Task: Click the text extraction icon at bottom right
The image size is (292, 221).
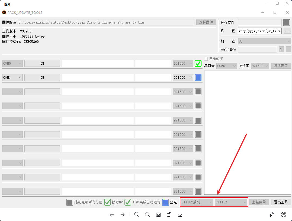Action: pyautogui.click(x=284, y=215)
